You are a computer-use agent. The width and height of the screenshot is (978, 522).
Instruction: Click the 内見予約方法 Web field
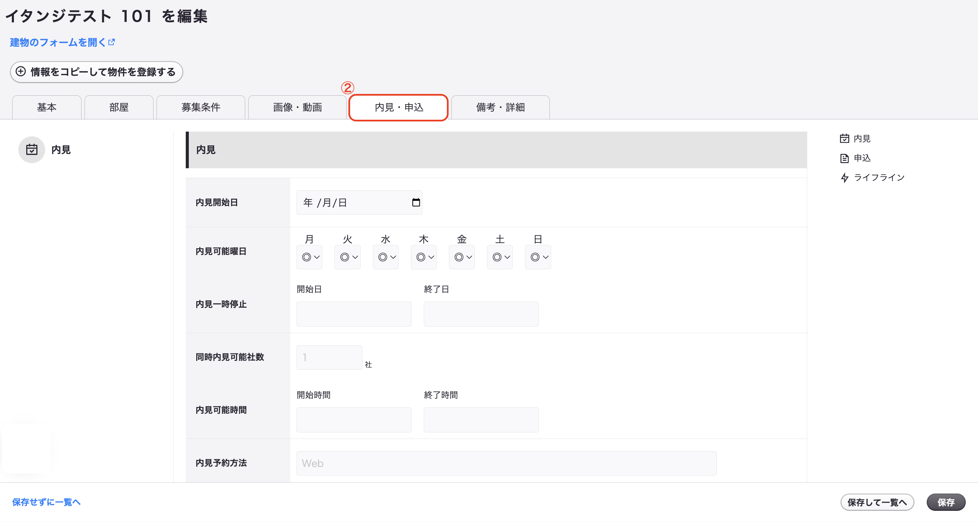(x=506, y=463)
